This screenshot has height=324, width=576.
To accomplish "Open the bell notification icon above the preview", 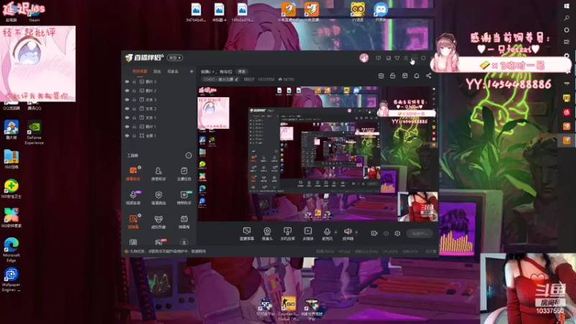I will [417, 76].
